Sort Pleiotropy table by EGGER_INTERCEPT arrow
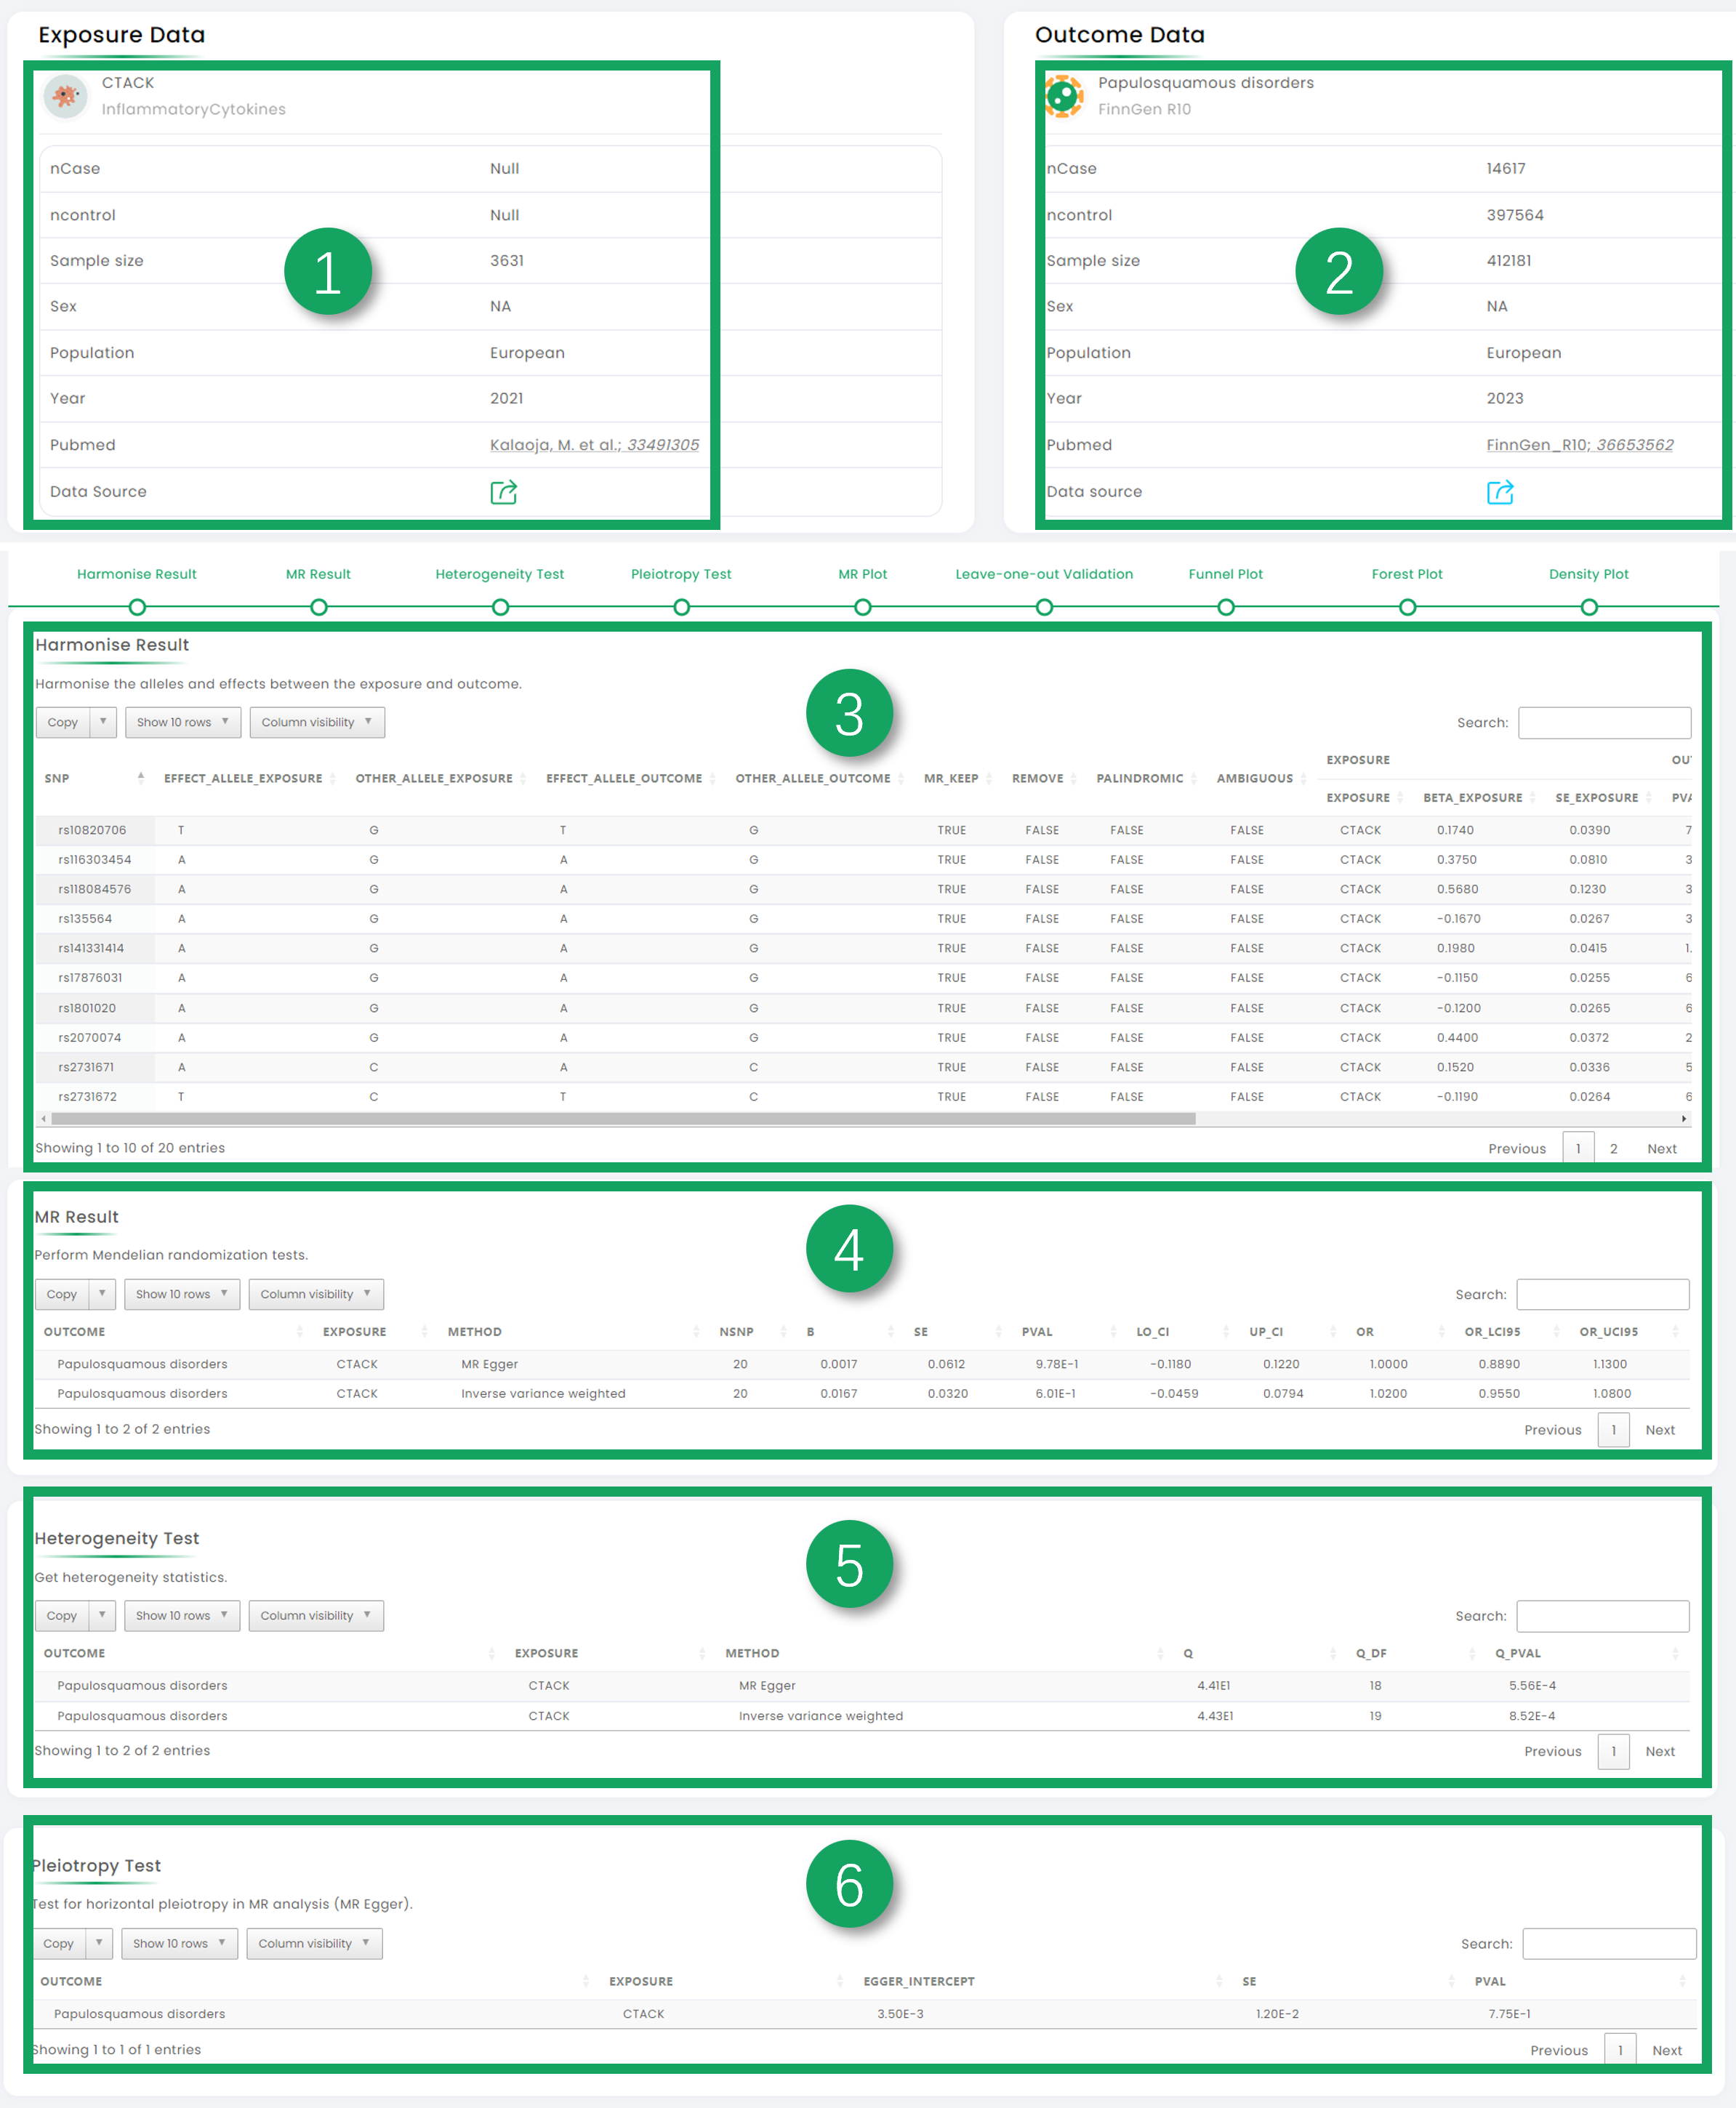The width and height of the screenshot is (1736, 2108). pos(1219,1982)
